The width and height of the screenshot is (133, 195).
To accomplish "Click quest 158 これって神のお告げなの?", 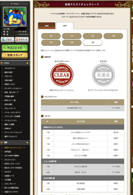I will tap(81, 144).
